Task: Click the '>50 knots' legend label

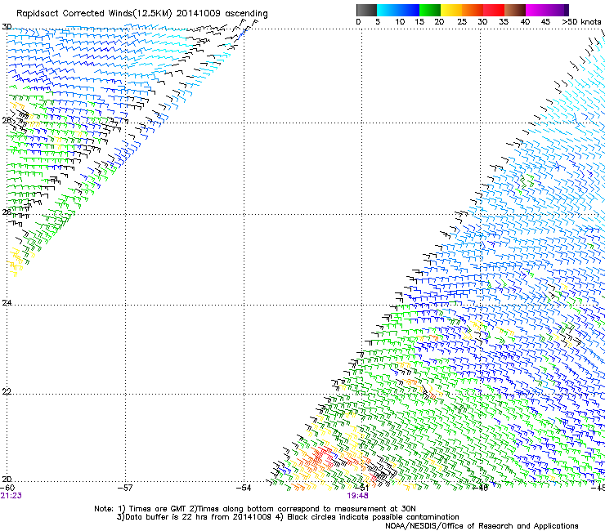Action: (x=581, y=22)
